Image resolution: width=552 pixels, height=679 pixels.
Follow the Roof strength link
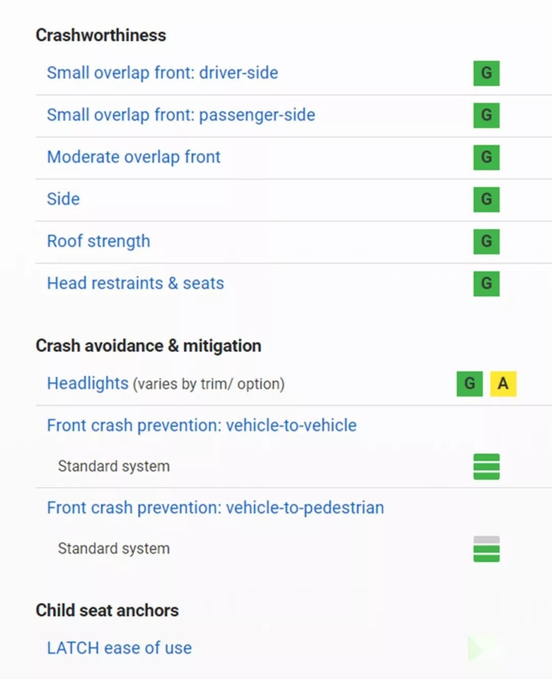pos(98,241)
